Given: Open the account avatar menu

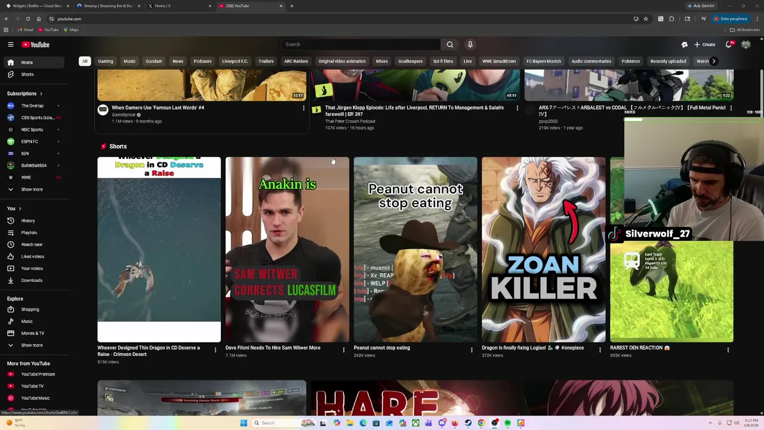Looking at the screenshot, I should 745,44.
